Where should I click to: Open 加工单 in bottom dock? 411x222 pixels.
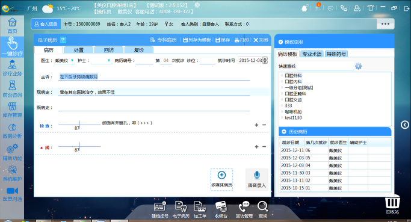tap(200, 210)
